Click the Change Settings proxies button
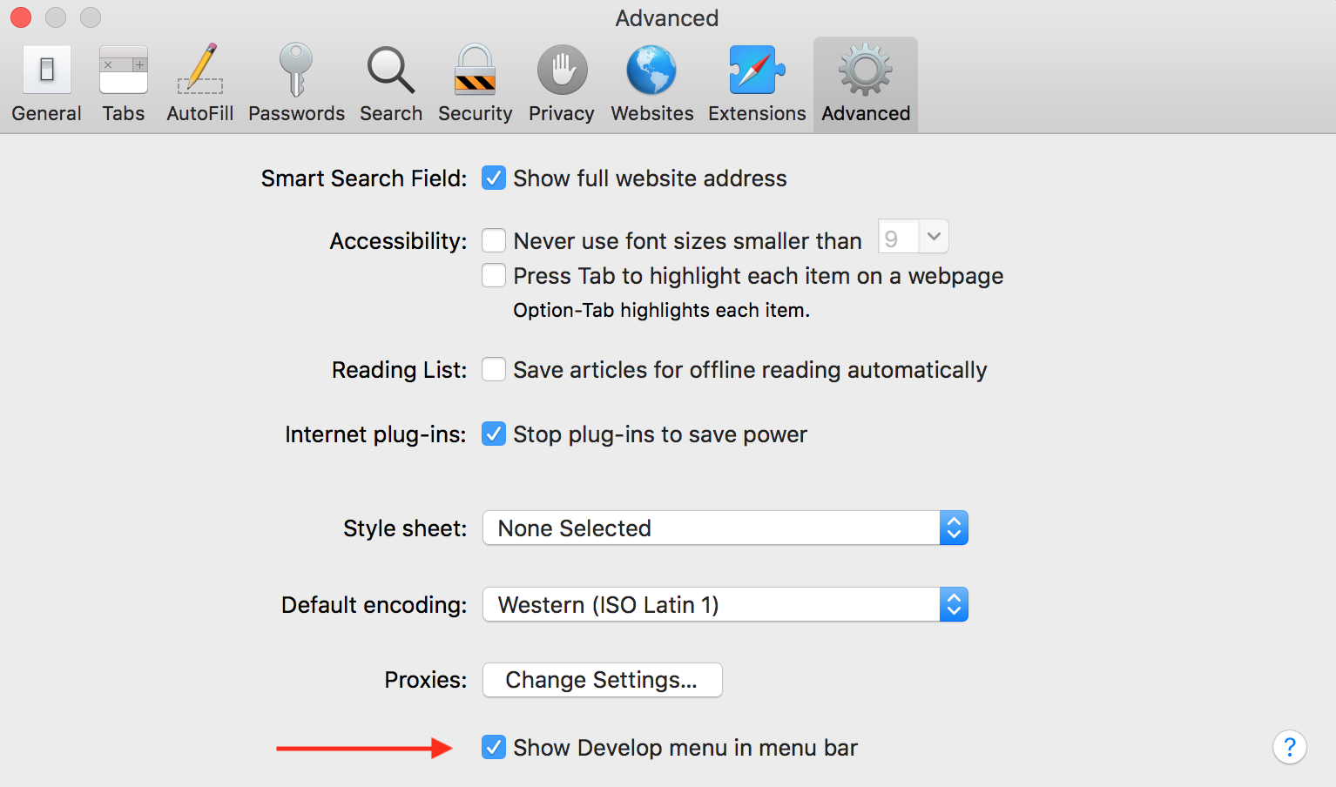 point(602,680)
